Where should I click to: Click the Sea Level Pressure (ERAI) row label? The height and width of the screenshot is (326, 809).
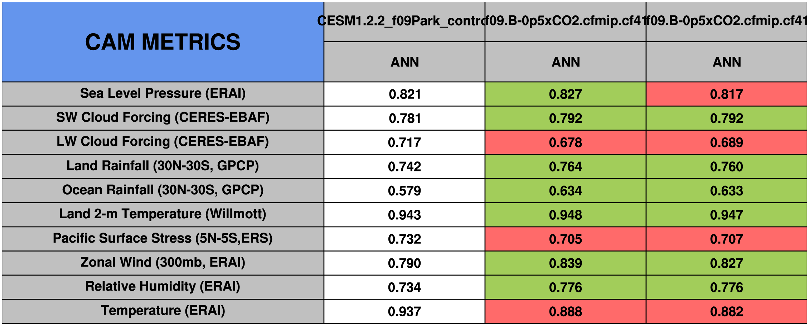click(163, 93)
